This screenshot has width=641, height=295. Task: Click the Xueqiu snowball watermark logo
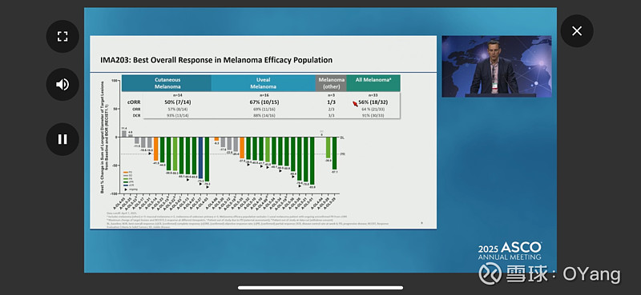coord(490,273)
